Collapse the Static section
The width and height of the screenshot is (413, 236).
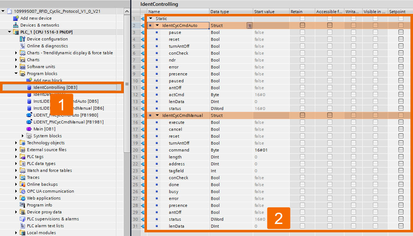[151, 19]
